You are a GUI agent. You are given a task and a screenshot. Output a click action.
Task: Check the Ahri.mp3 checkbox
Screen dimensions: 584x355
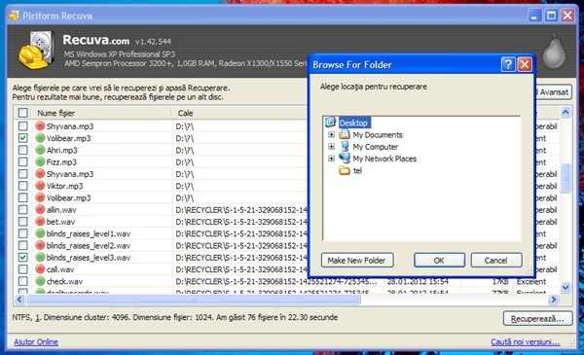click(22, 150)
